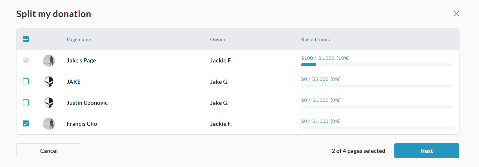Click the disabled Jake's Page checkbox
This screenshot has width=479, height=167.
(26, 60)
